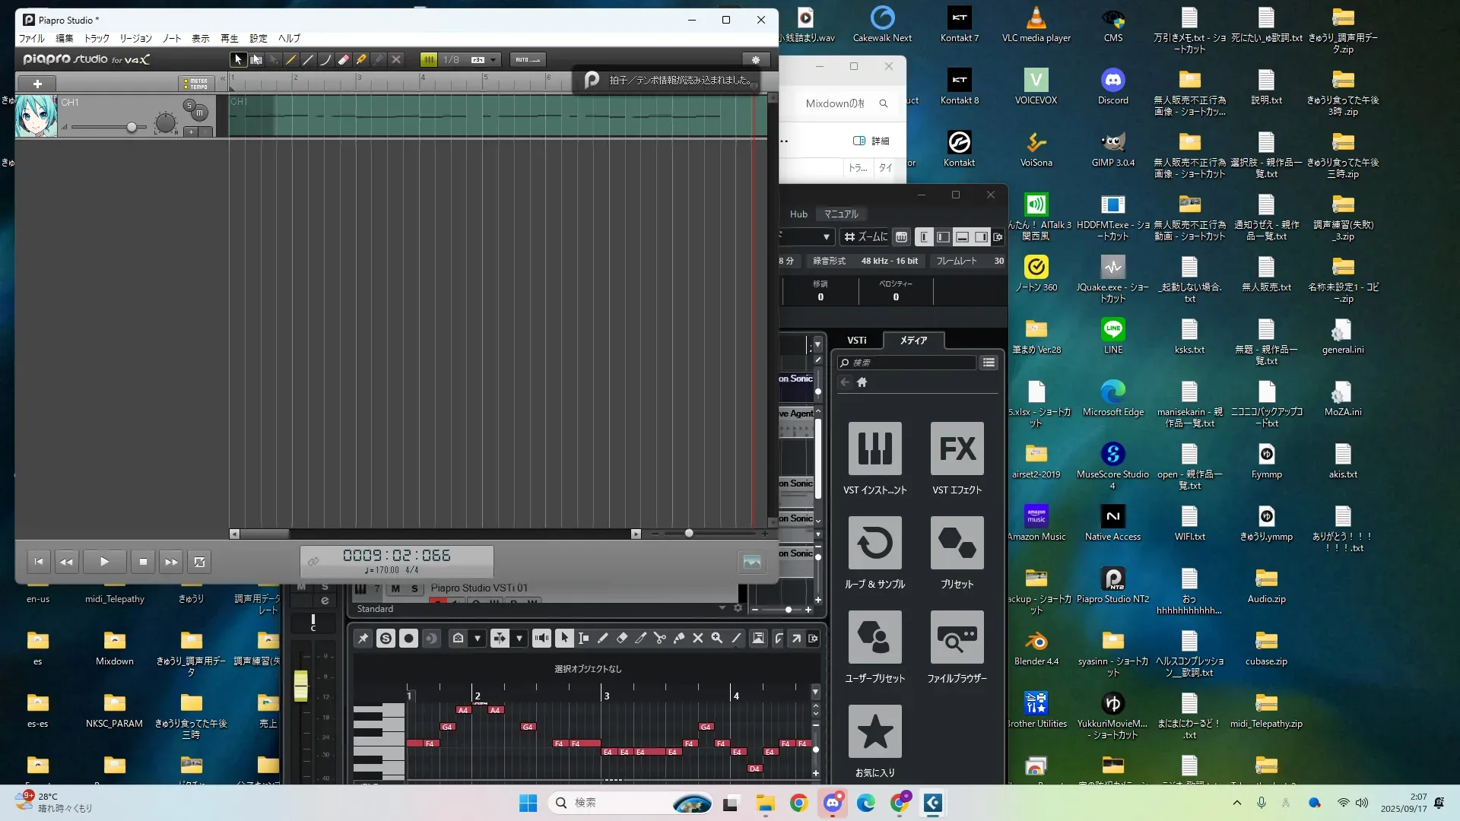Viewport: 1460px width, 821px height.
Task: Open the ズームに dropdown in Cubase
Action: (865, 237)
